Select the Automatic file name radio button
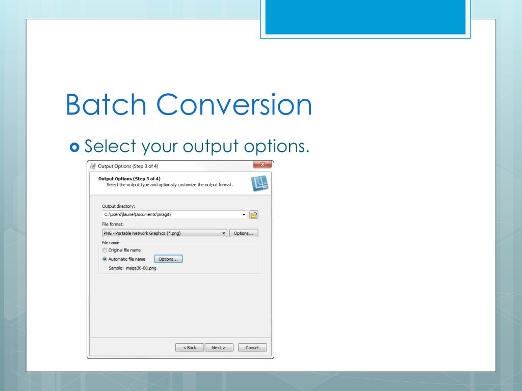 point(105,259)
